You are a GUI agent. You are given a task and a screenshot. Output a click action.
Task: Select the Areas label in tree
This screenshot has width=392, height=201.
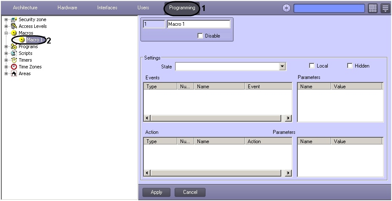tap(25, 73)
